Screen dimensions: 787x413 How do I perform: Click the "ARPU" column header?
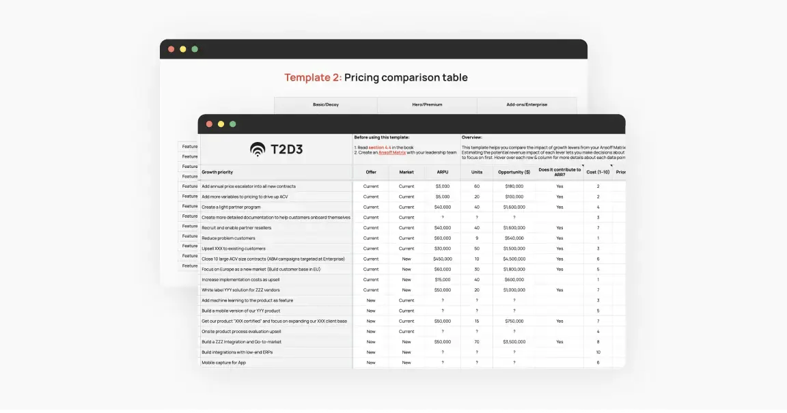pos(442,173)
